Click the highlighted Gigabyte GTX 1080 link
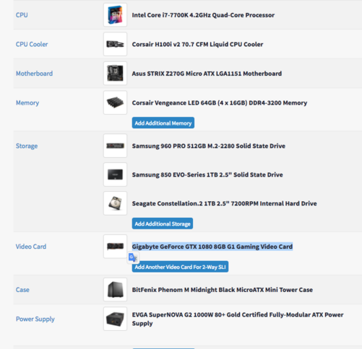The image size is (362, 349). point(212,247)
